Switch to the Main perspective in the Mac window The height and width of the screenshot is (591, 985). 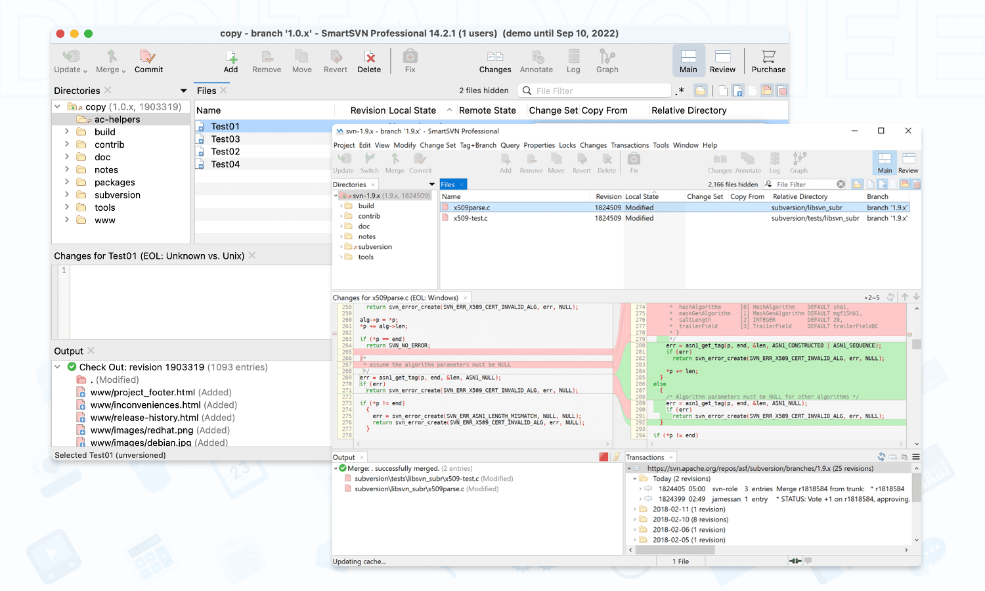coord(688,58)
